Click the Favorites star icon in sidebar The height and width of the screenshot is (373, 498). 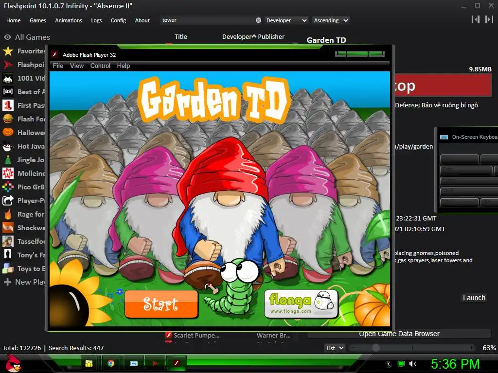tap(8, 51)
